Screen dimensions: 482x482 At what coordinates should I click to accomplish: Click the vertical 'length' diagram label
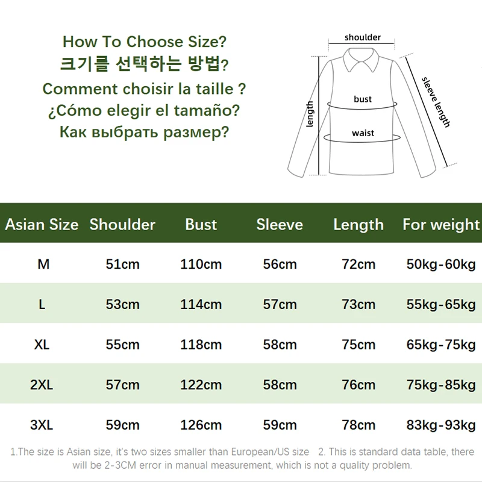310,114
